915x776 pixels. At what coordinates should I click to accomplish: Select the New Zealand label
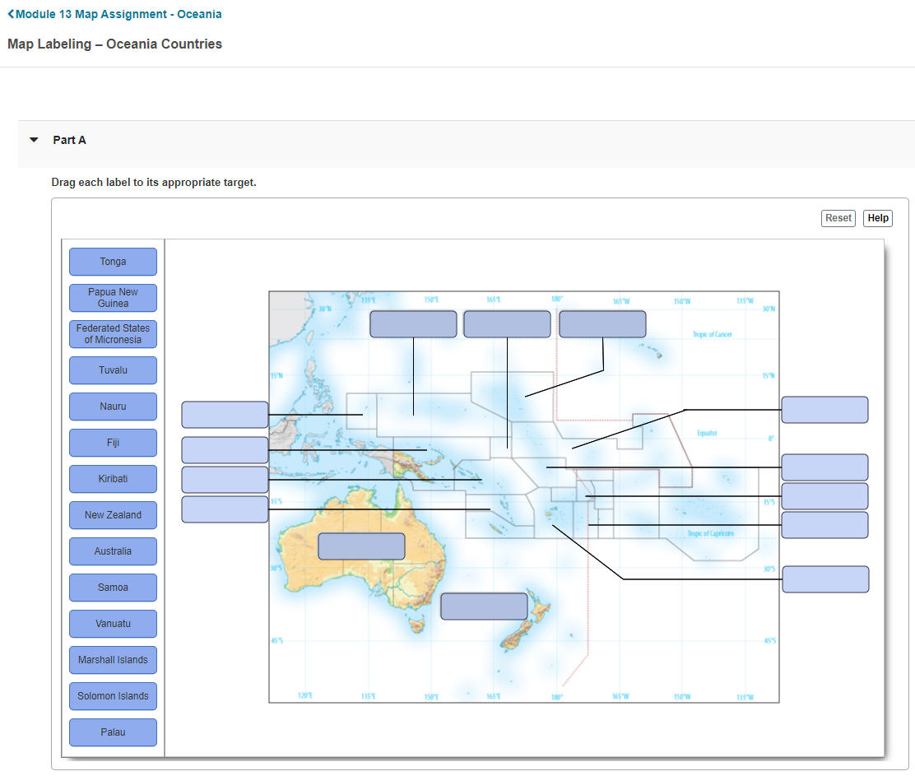pos(114,515)
